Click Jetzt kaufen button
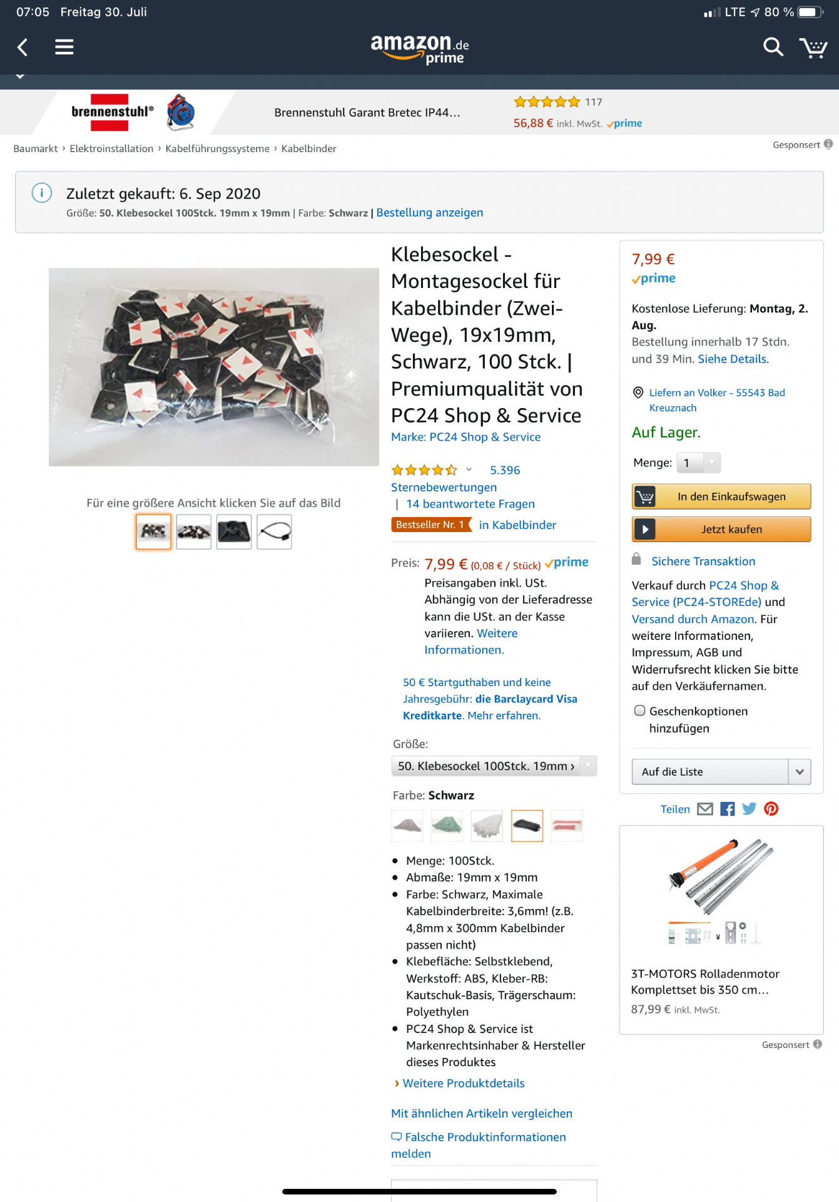 [x=721, y=529]
